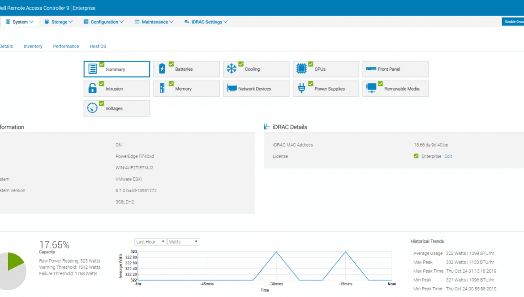Switch to the Host OS tab
This screenshot has height=297, width=524.
[98, 46]
